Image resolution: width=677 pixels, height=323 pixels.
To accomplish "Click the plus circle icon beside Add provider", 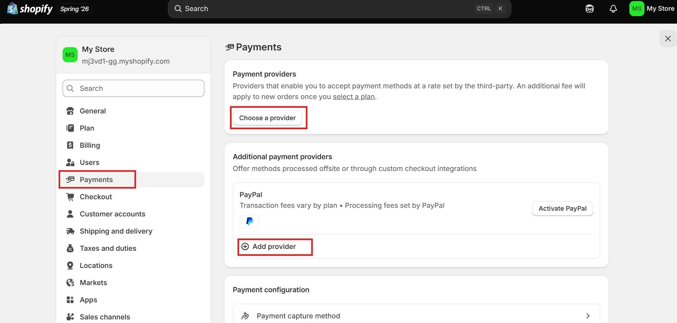I will (245, 246).
